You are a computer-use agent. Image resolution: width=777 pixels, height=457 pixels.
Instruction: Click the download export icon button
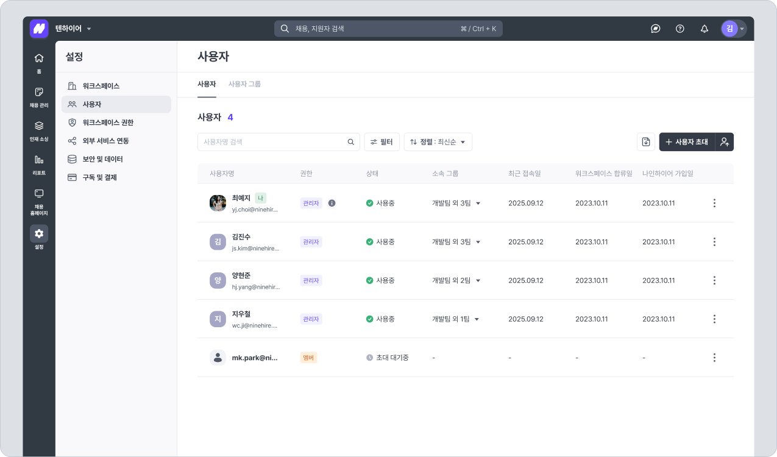(x=646, y=142)
